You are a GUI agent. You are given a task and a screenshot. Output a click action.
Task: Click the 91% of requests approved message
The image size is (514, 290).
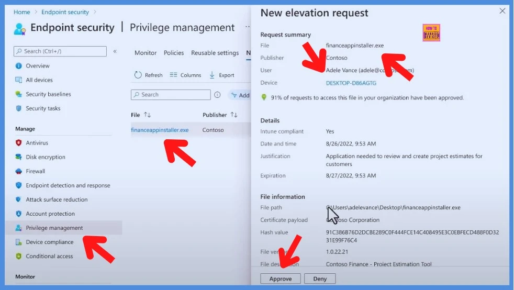click(367, 98)
